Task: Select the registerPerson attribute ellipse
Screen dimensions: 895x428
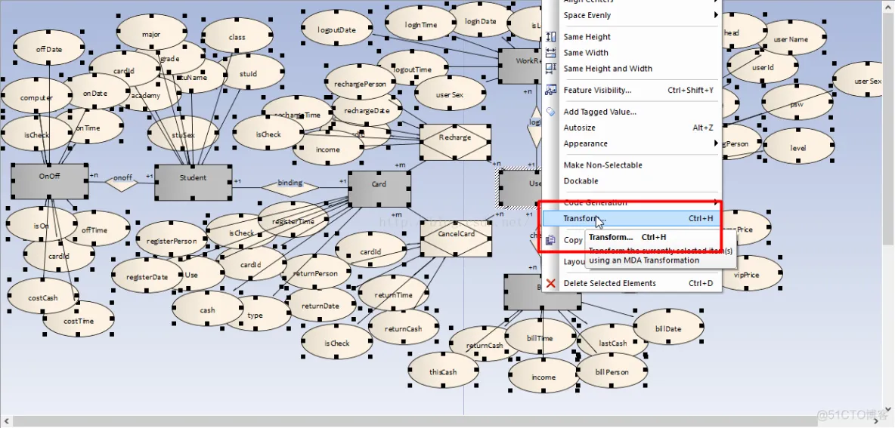Action: tap(172, 240)
